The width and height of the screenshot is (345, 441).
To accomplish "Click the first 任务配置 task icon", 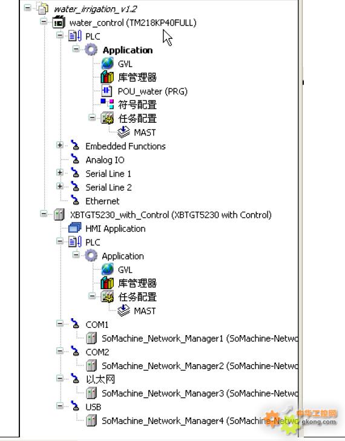I will tap(107, 119).
